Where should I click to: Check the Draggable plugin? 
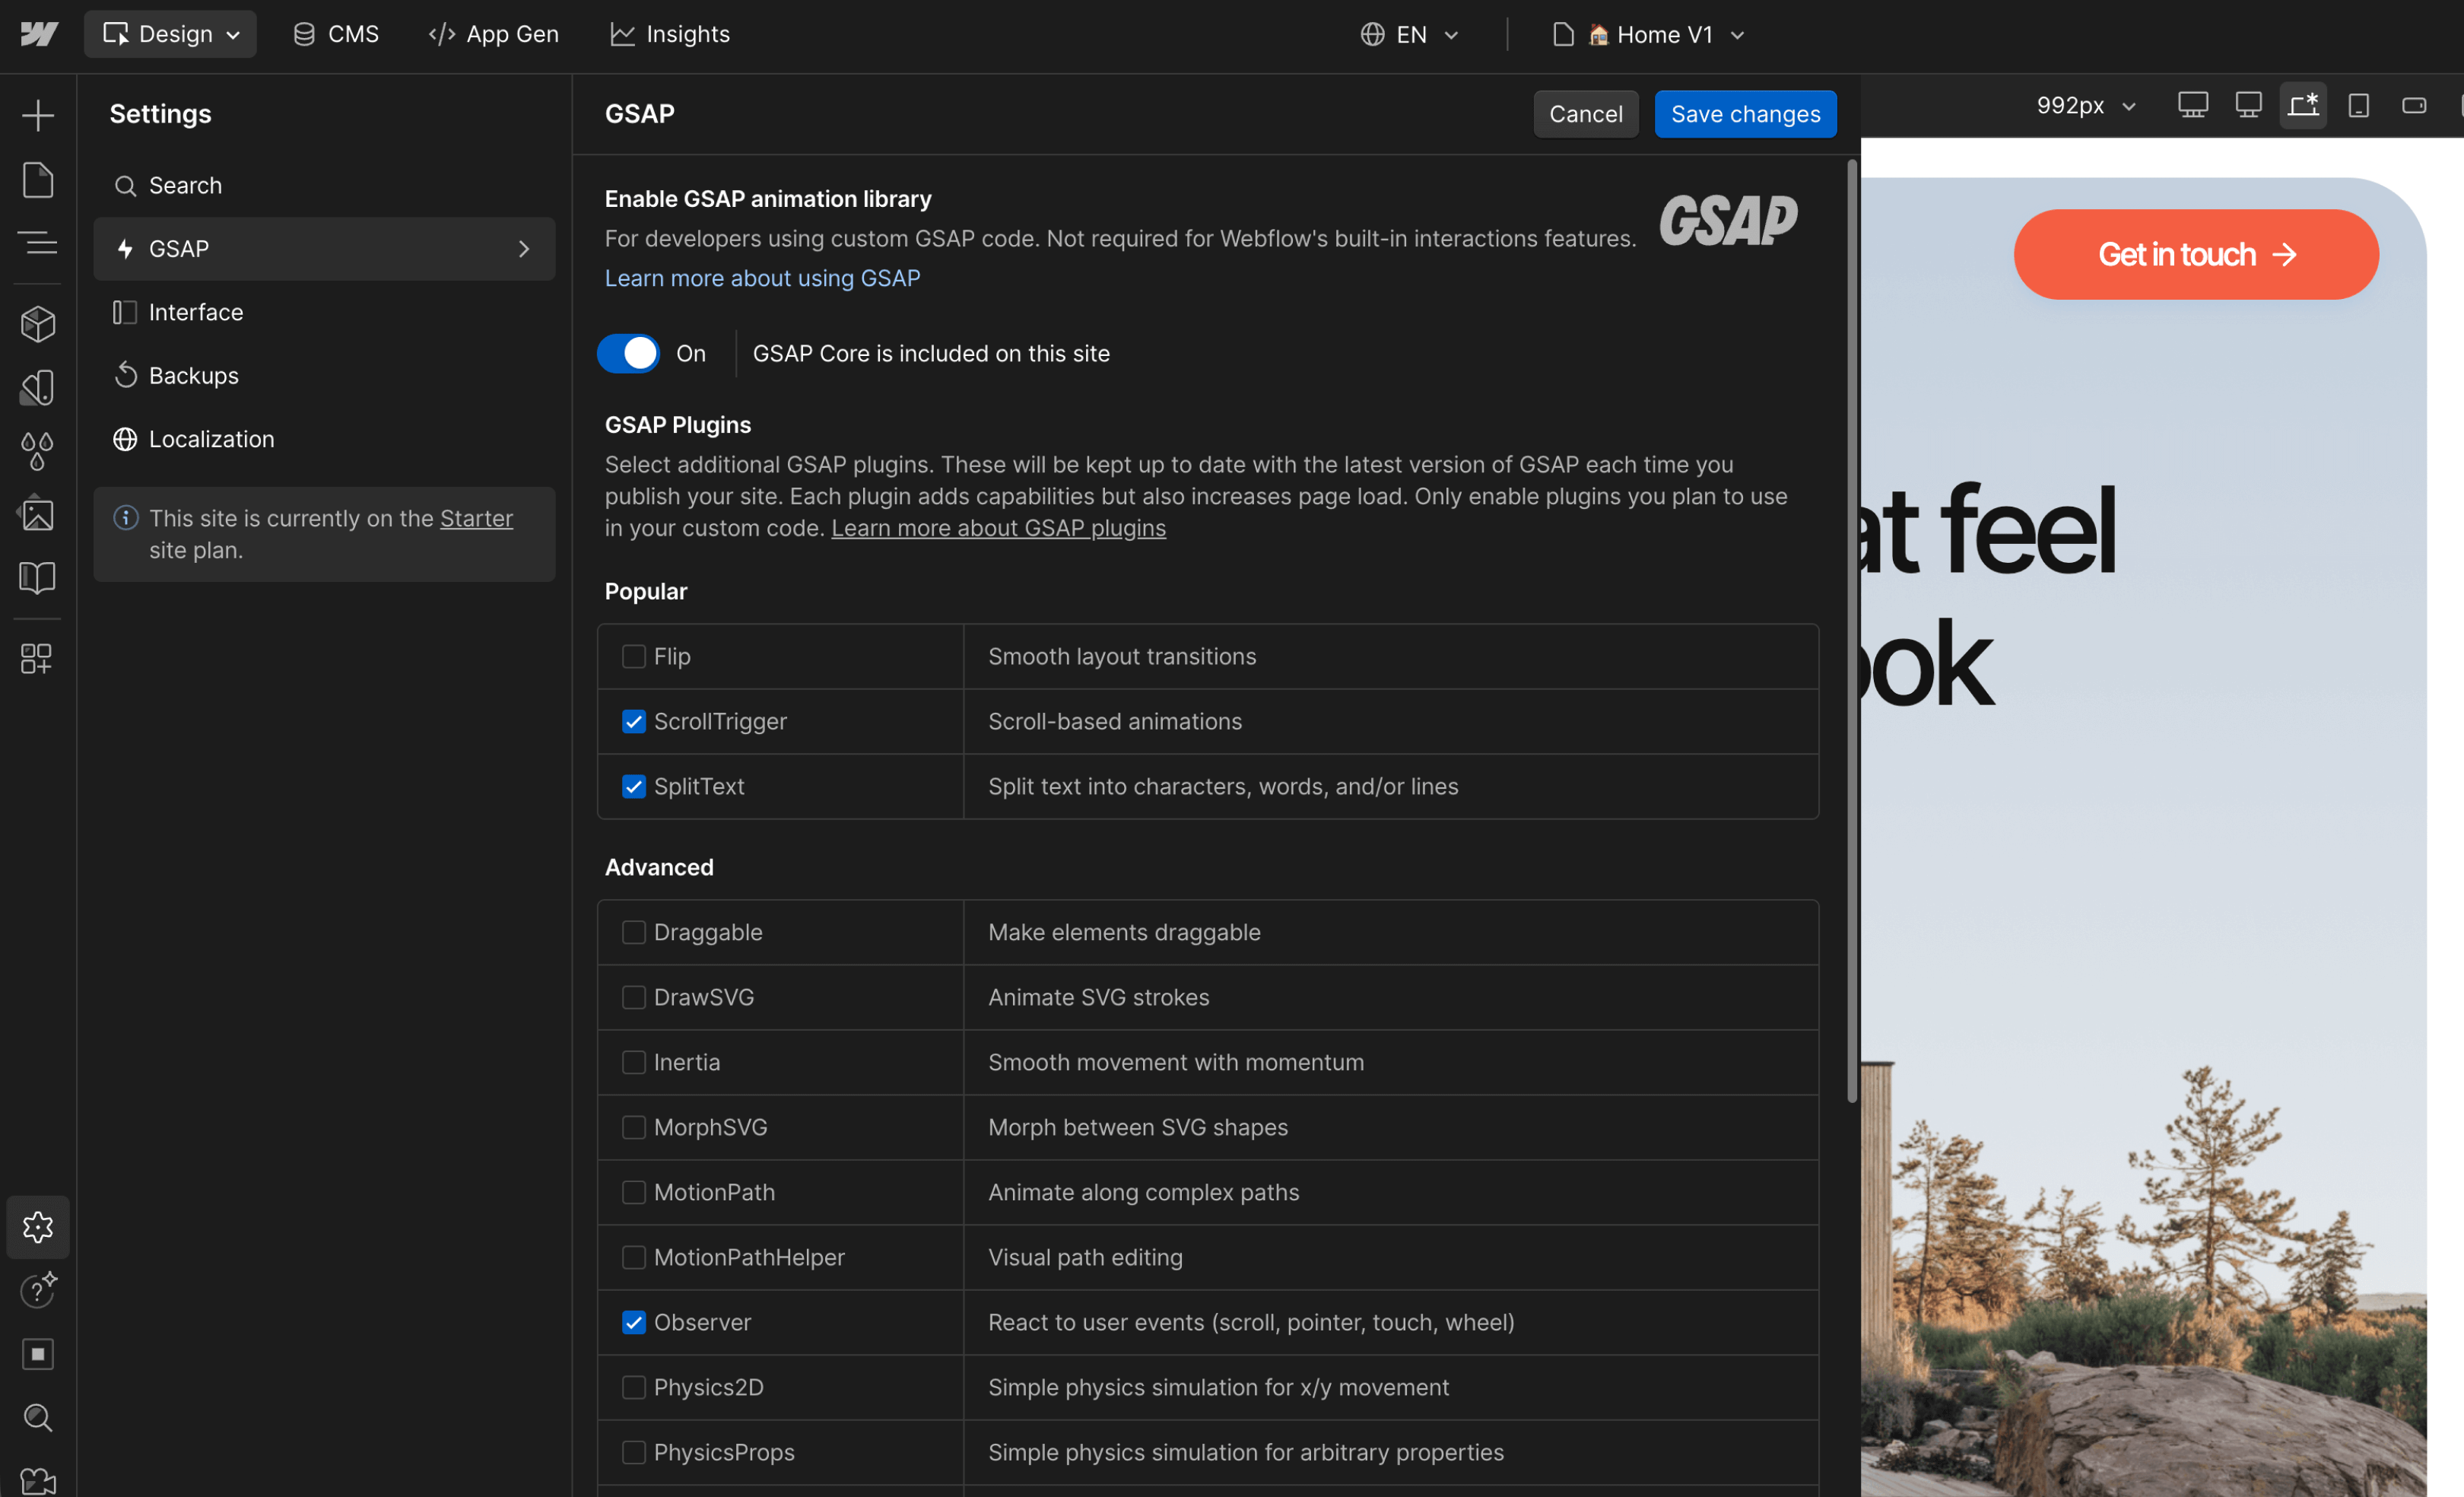click(x=633, y=931)
